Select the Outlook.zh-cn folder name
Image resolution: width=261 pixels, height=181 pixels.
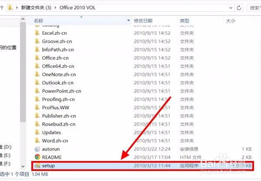click(57, 83)
